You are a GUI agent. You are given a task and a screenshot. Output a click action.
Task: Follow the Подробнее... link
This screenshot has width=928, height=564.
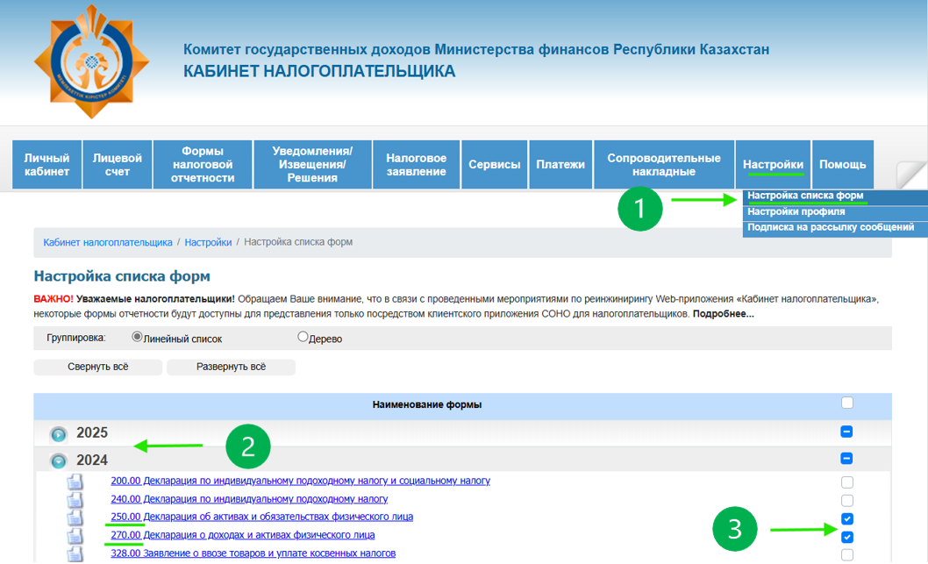tap(724, 314)
